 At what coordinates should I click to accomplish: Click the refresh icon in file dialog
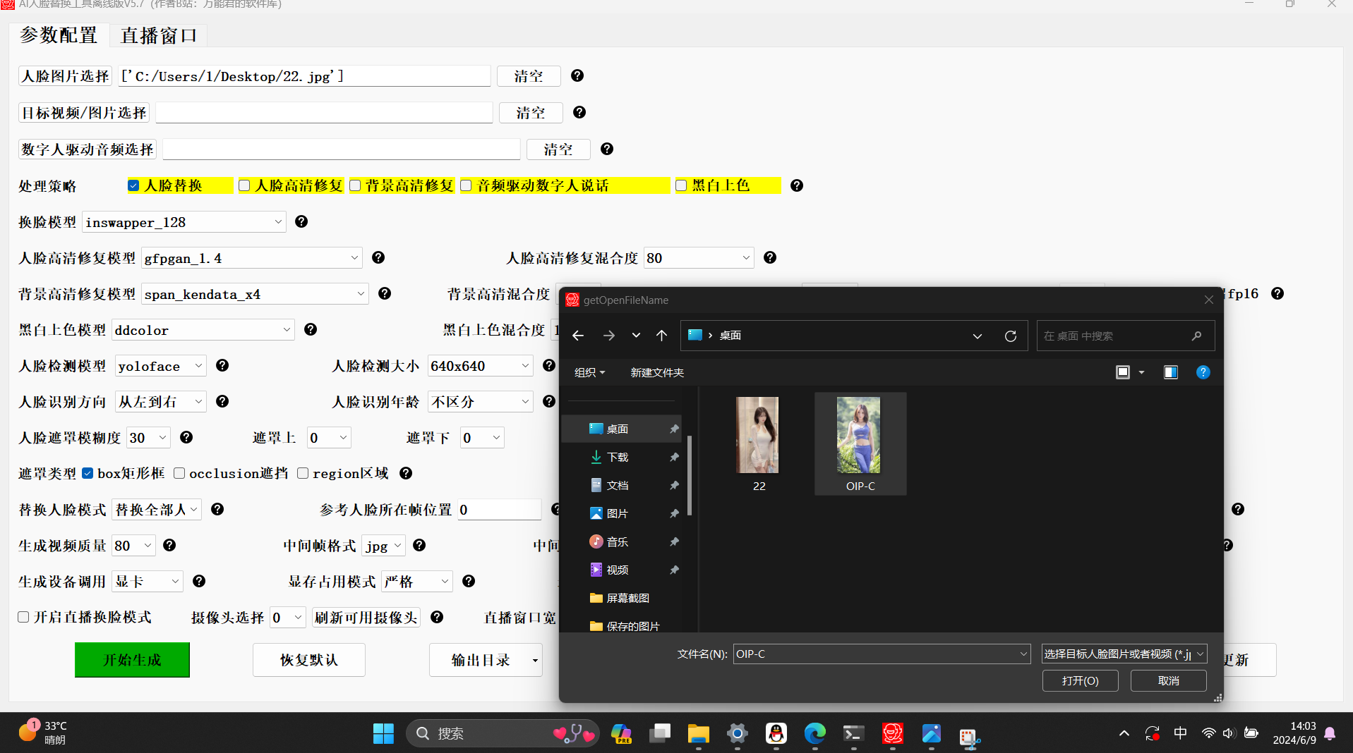coord(1010,336)
